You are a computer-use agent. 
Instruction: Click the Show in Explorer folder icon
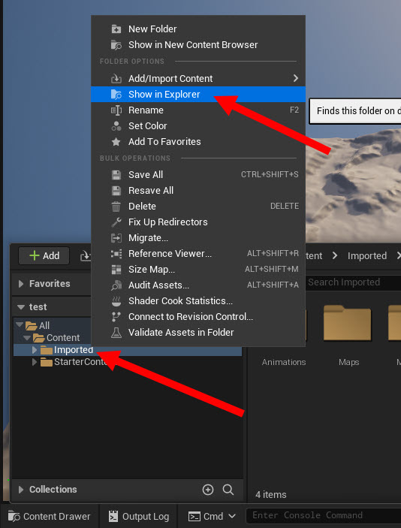coord(116,95)
